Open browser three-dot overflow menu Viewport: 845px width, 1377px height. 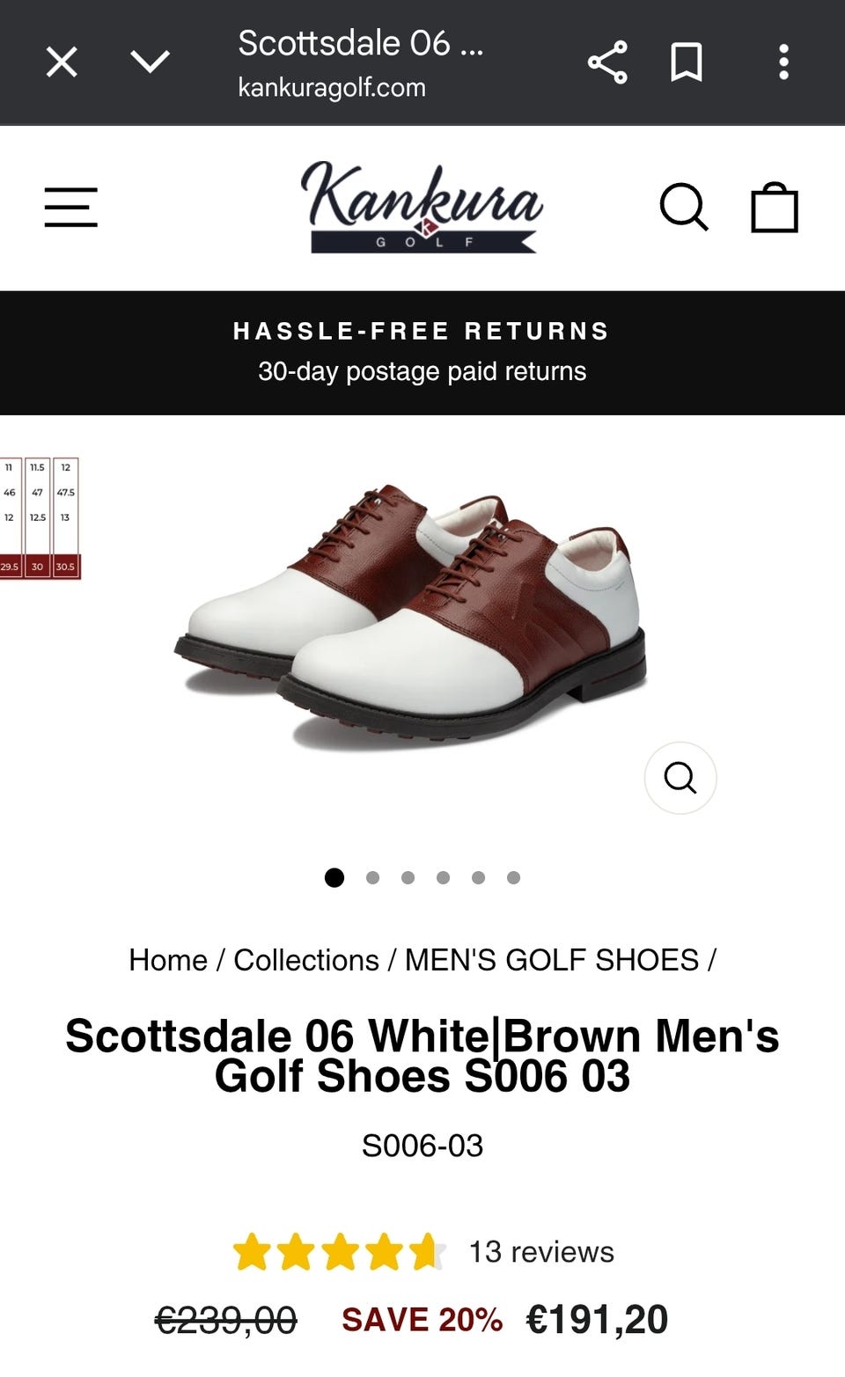(x=783, y=62)
